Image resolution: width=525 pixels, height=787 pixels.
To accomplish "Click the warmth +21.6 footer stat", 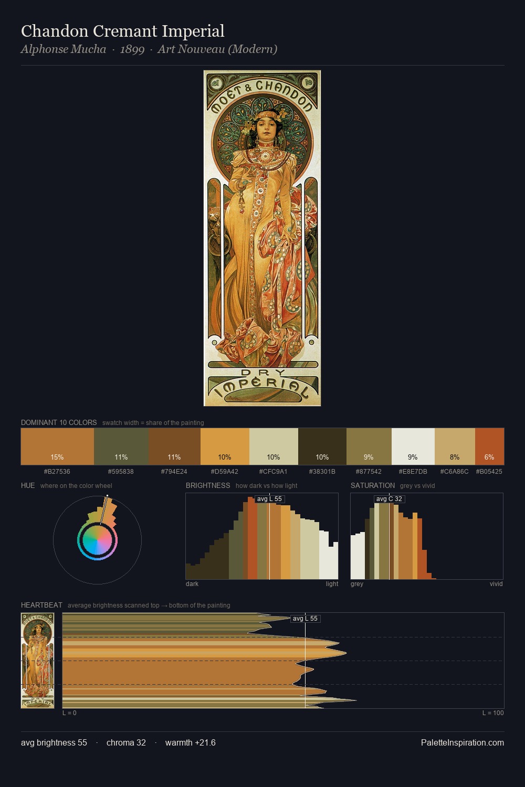I will click(x=191, y=743).
